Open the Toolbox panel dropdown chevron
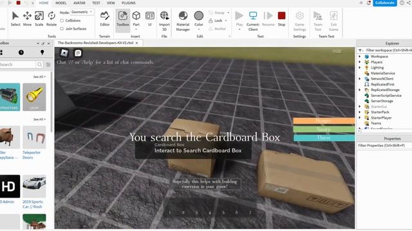The image size is (412, 231). tap(38, 43)
